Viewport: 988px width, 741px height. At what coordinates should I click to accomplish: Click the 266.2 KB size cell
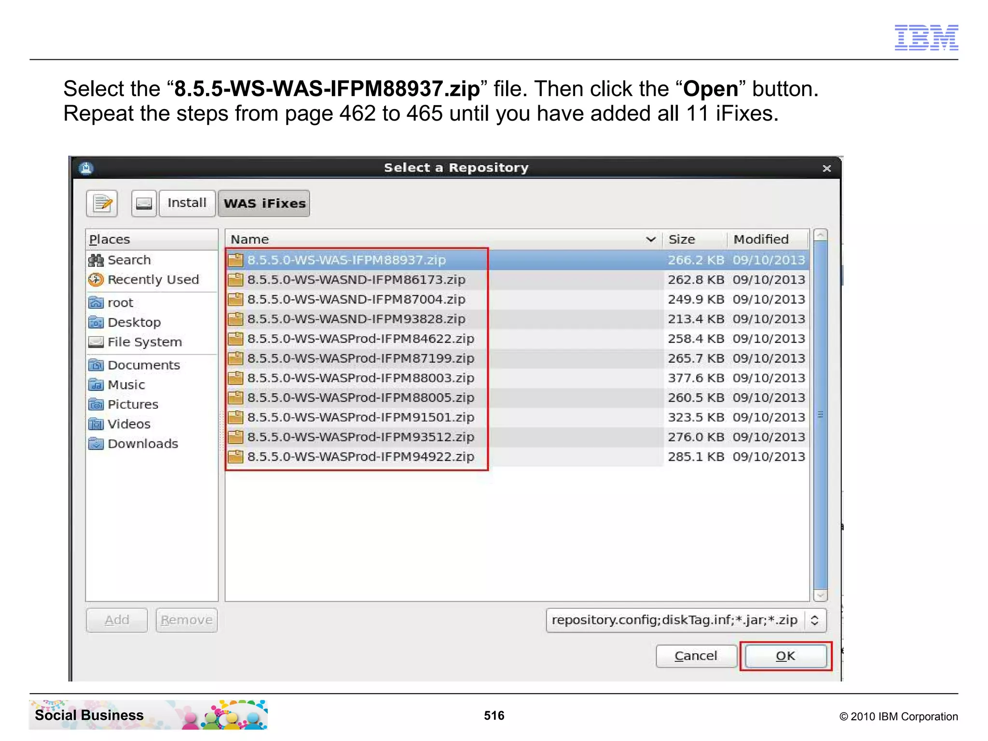click(x=696, y=260)
